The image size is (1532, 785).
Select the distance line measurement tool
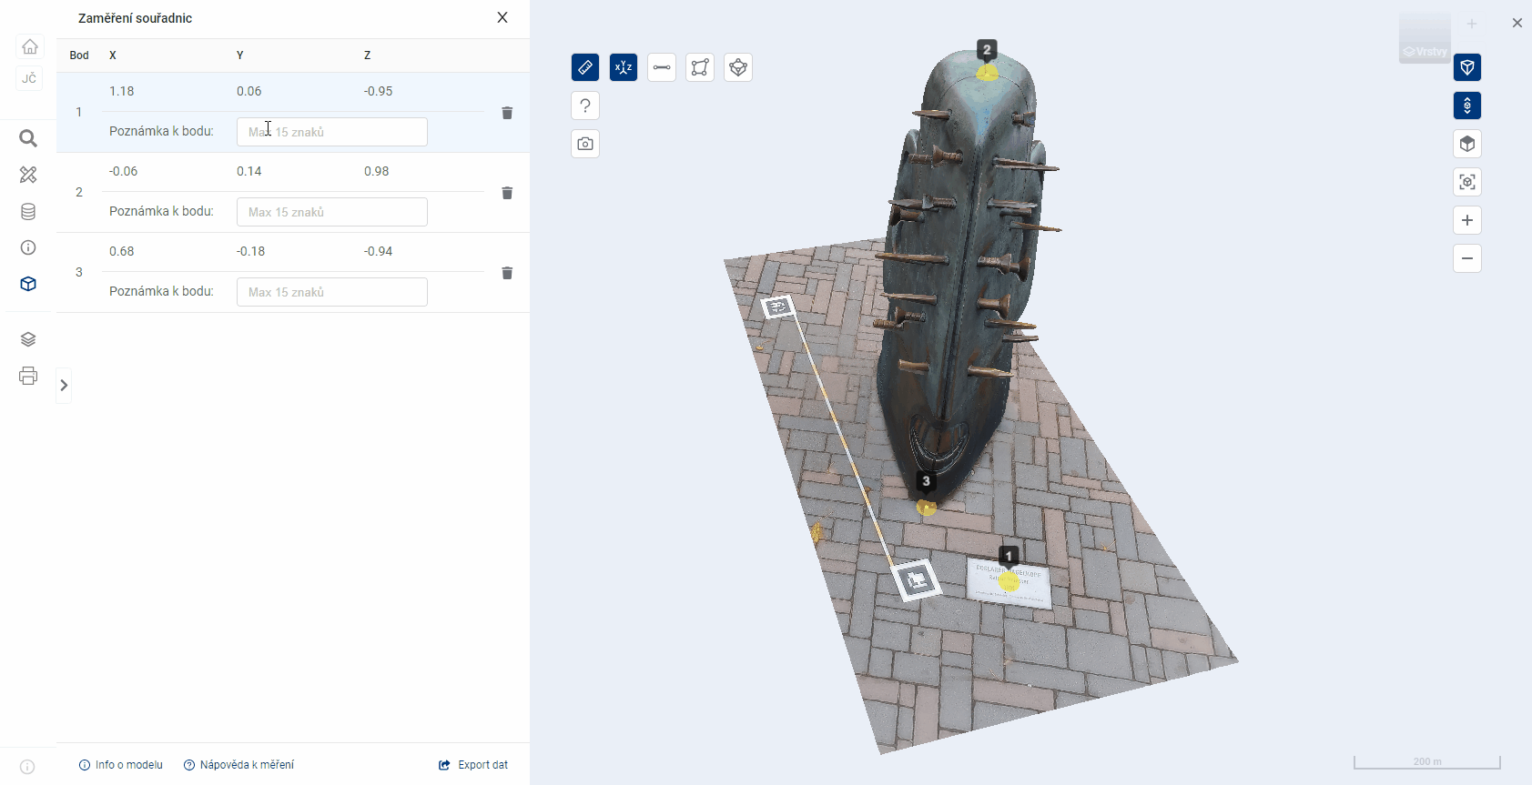point(662,67)
